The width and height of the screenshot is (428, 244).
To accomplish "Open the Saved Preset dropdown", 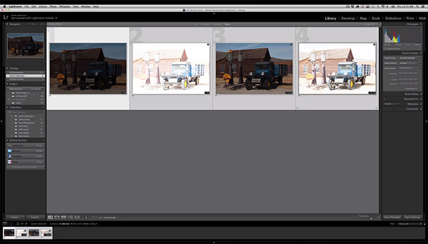I will point(409,58).
